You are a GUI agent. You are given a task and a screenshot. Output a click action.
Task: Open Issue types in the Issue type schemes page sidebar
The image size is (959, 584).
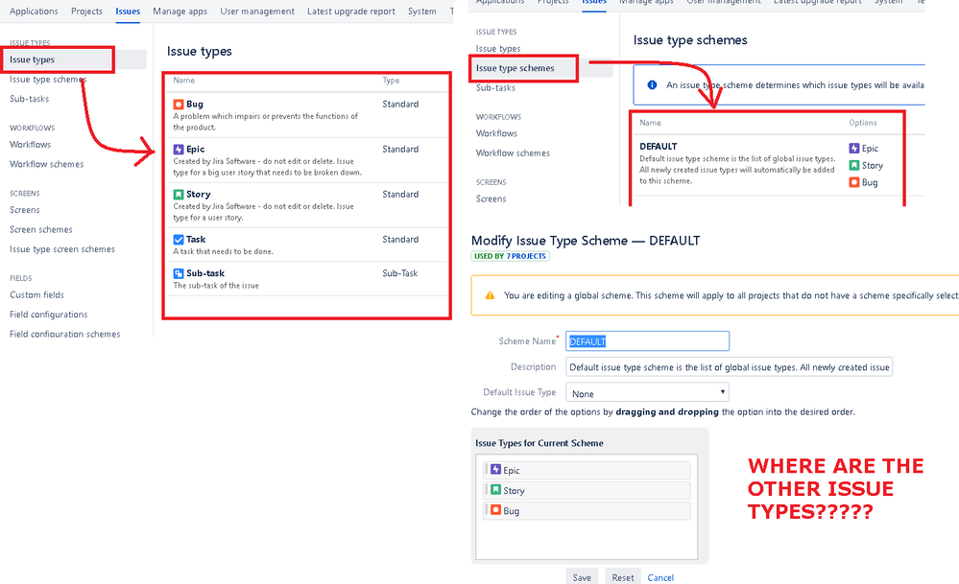coord(498,48)
